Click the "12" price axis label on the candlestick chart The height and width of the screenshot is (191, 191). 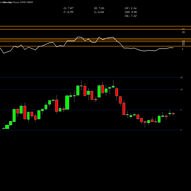181,89
